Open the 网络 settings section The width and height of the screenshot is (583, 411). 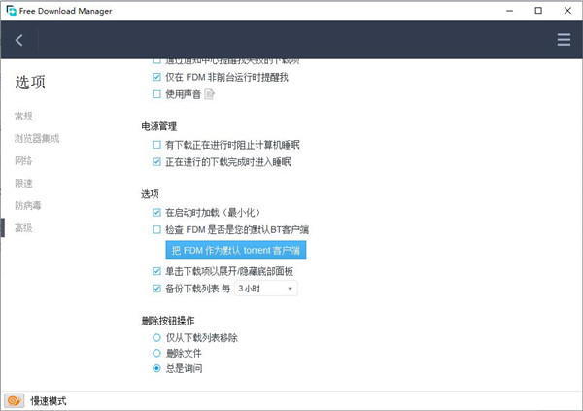pos(23,160)
